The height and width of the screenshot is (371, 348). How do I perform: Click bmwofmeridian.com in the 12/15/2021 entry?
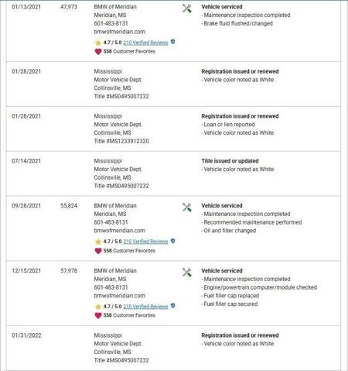120,296
